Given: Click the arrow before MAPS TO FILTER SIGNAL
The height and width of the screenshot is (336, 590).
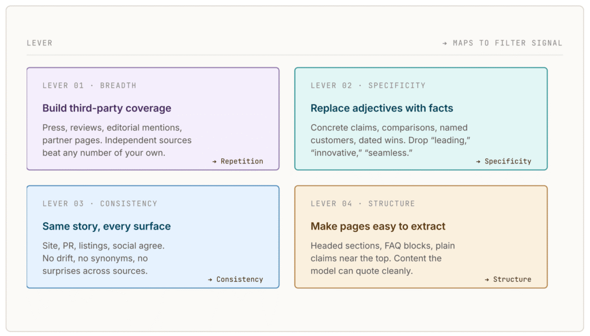Looking at the screenshot, I should (x=445, y=43).
